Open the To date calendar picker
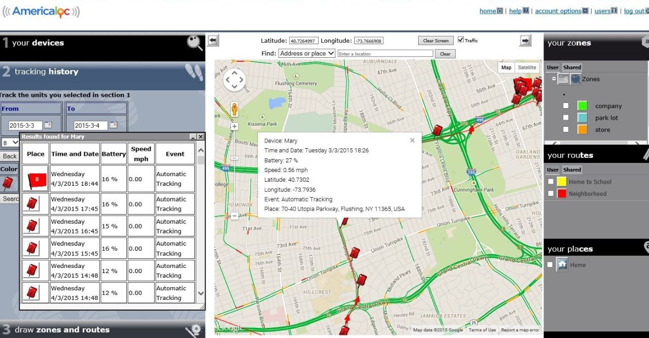This screenshot has height=338, width=649. 113,125
